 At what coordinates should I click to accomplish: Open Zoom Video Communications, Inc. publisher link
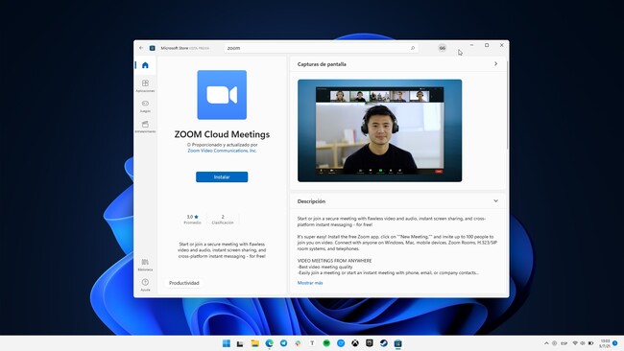click(222, 151)
